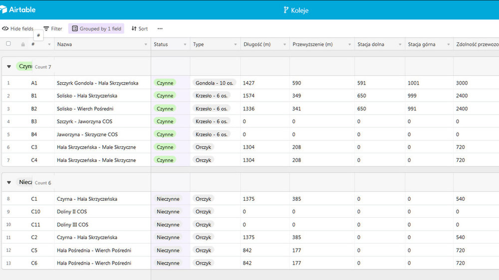Select the elevation value 590
The width and height of the screenshot is (499, 280).
[x=296, y=83]
